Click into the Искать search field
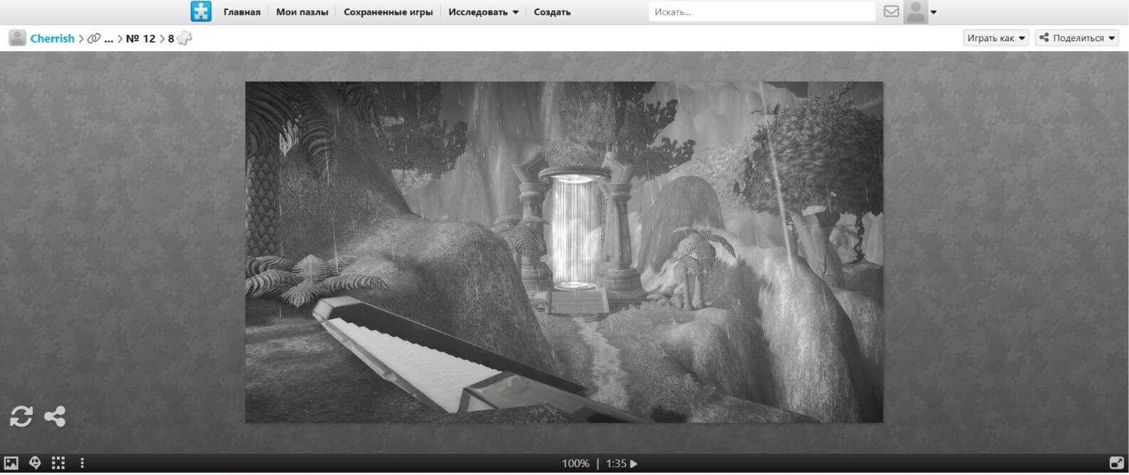This screenshot has height=475, width=1129. click(761, 12)
